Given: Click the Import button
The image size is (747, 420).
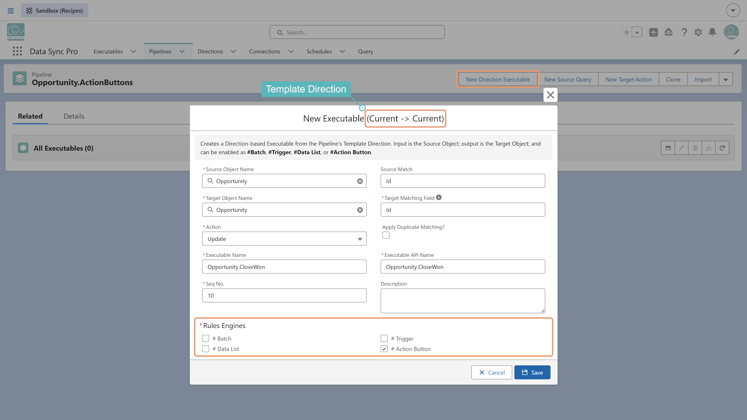Looking at the screenshot, I should pyautogui.click(x=703, y=79).
